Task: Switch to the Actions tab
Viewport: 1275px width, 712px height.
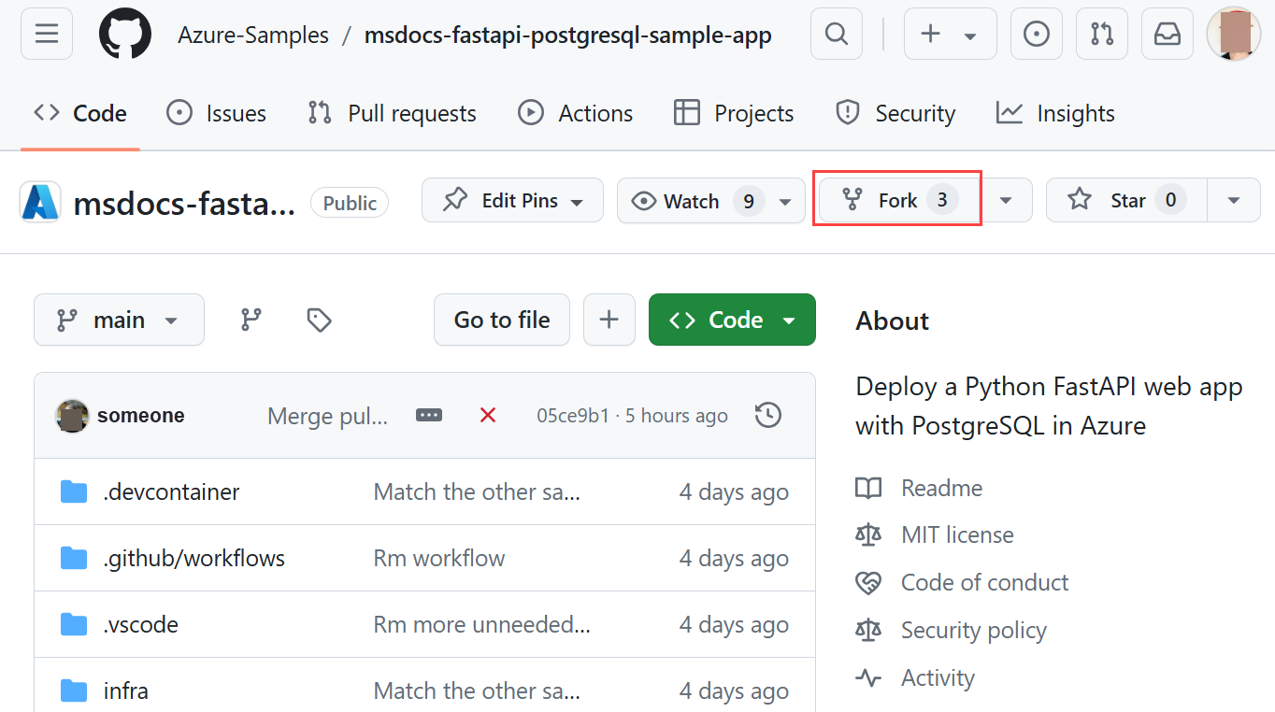Action: click(x=576, y=113)
